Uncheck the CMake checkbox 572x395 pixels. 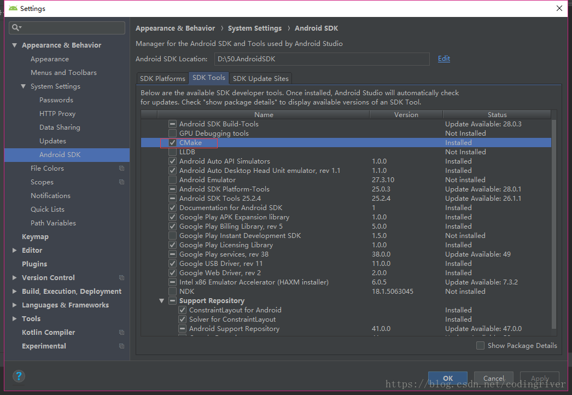(173, 143)
